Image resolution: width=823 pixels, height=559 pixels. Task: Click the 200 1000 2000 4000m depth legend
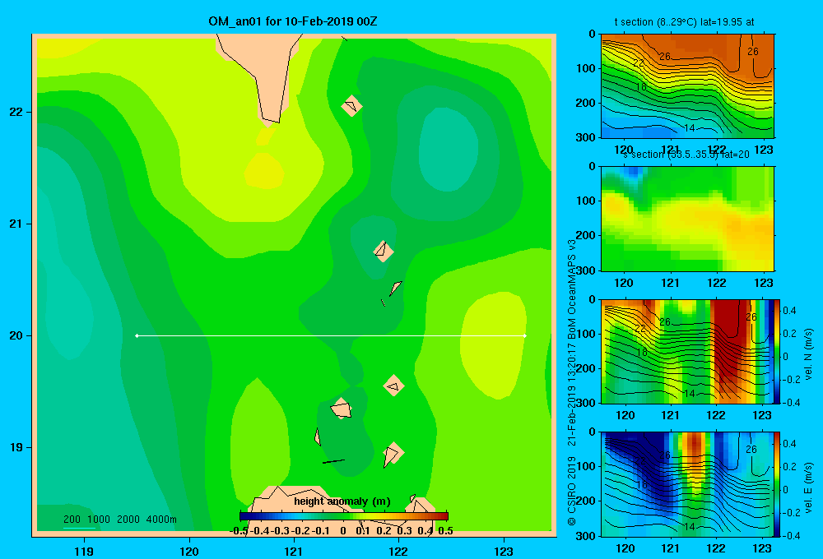point(119,520)
